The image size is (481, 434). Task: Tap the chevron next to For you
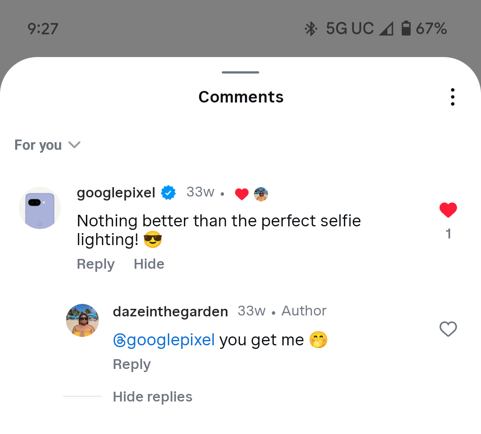coord(74,145)
